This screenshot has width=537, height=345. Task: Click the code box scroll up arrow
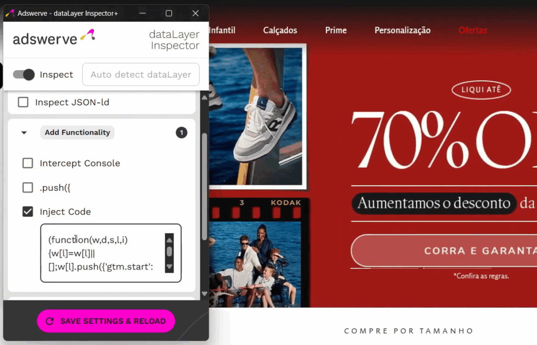[169, 240]
